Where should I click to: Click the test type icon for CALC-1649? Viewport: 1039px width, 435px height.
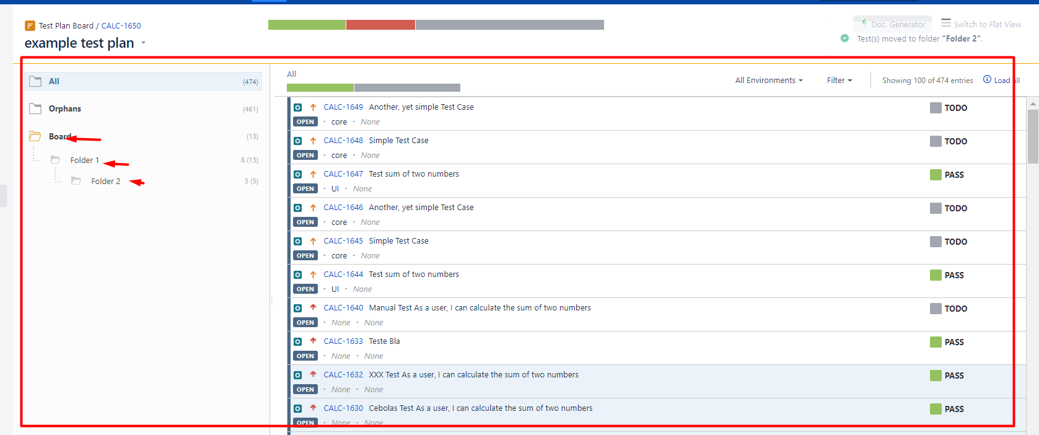pos(298,107)
